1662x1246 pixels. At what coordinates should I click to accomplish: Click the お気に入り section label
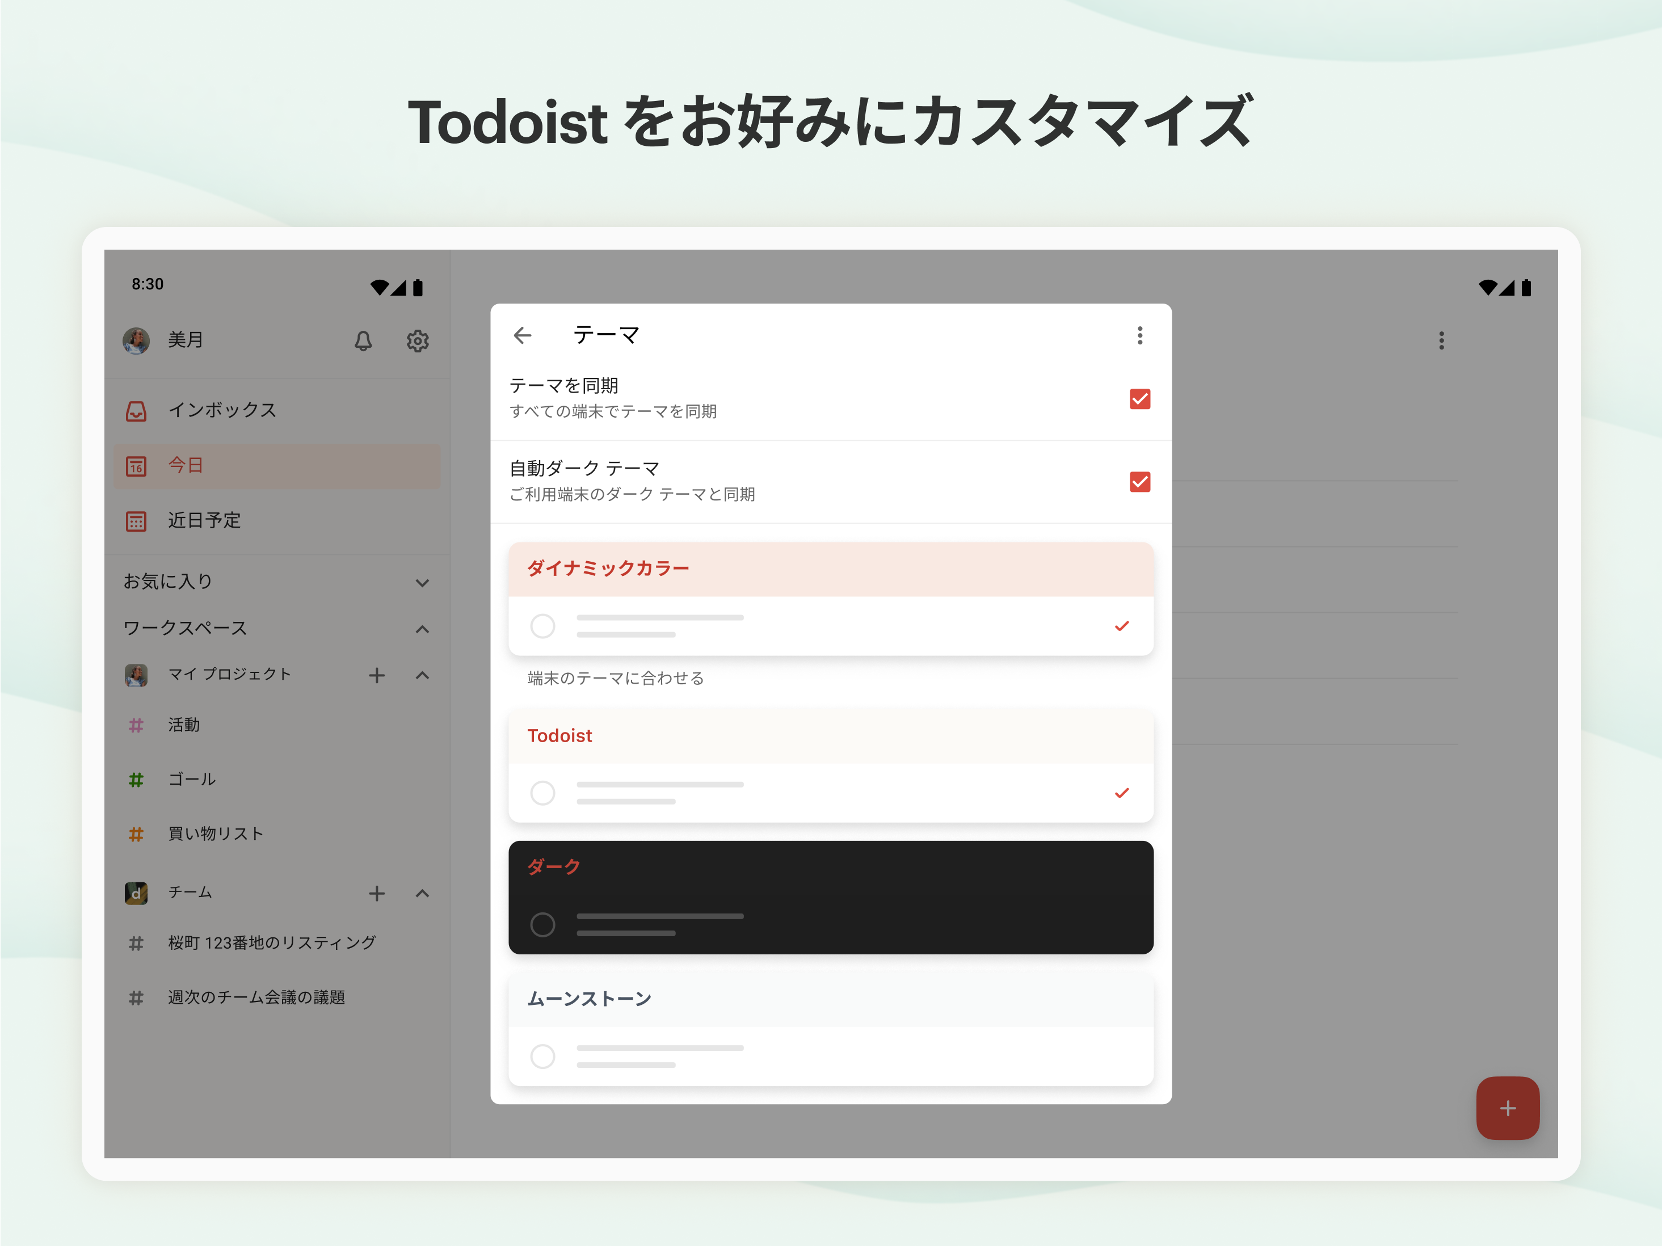tap(167, 582)
